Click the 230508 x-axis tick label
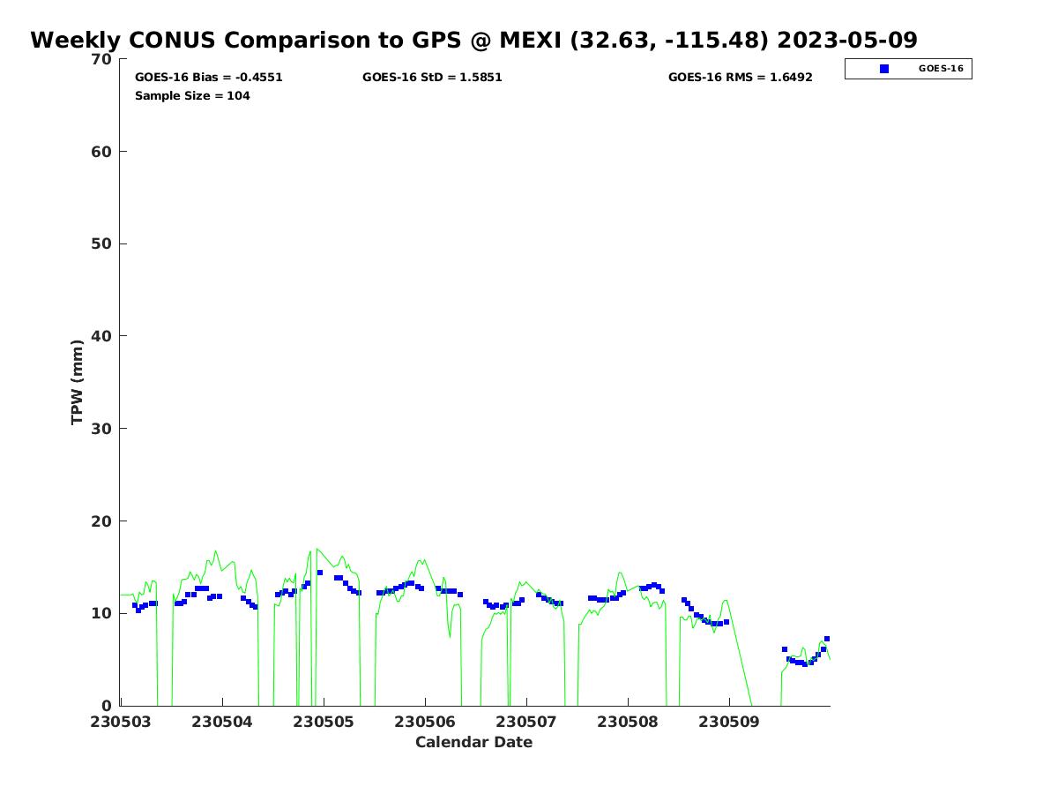Viewport: 1058px width, 794px height. 628,722
